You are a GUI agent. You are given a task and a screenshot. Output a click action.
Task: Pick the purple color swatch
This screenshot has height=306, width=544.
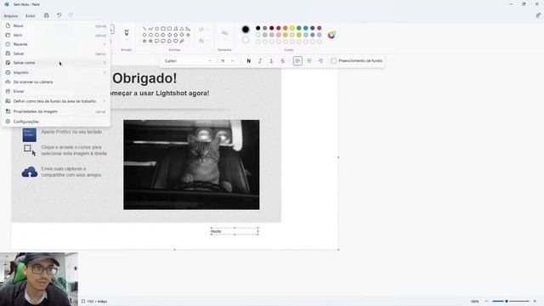coord(320,28)
